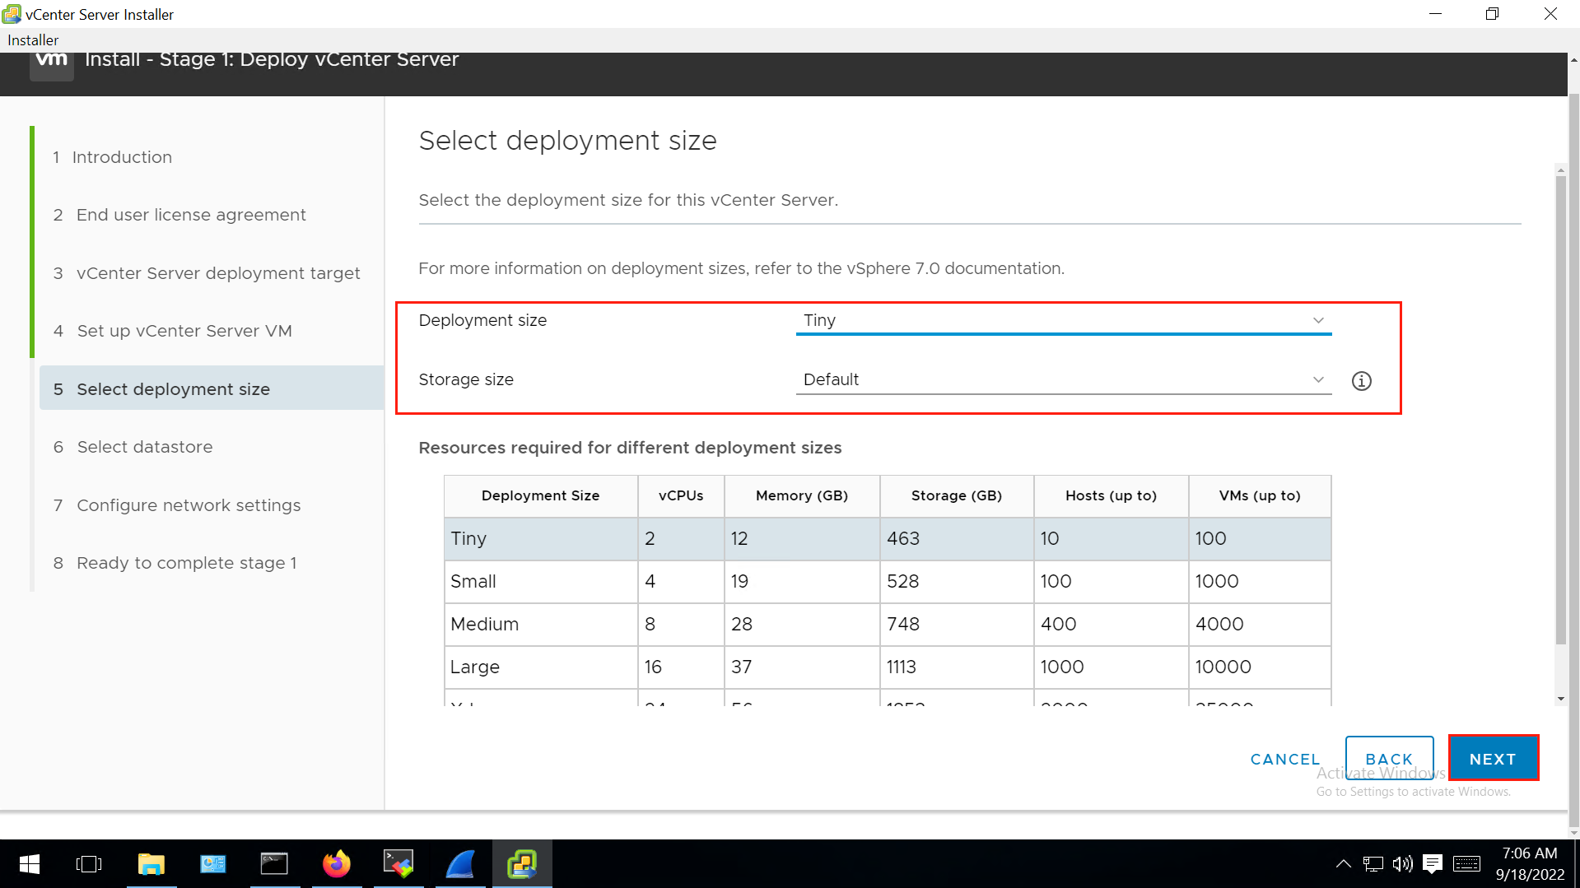Click the vCPUs column header
This screenshot has width=1580, height=888.
(x=681, y=495)
